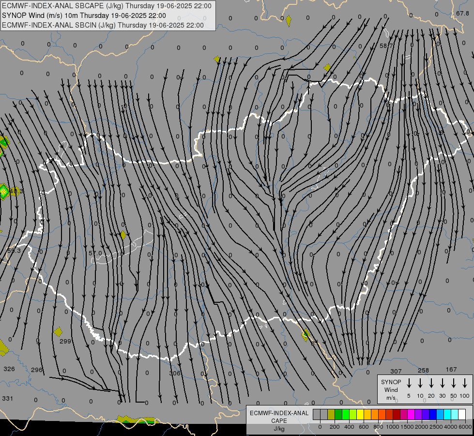The height and width of the screenshot is (436, 474).
Task: Click the 307 value on the map
Action: click(396, 371)
